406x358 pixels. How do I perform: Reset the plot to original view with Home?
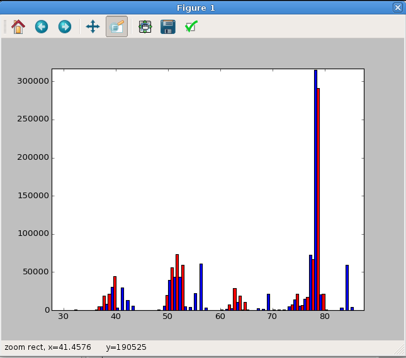18,26
